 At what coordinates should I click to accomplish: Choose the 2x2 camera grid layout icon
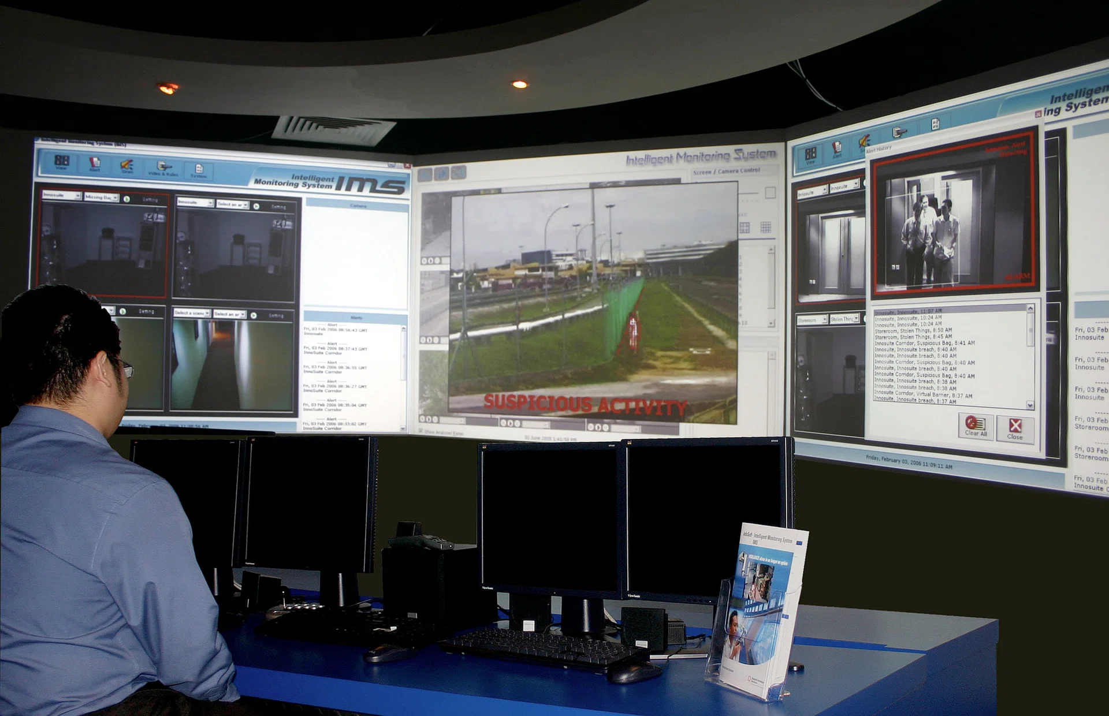pos(745,228)
